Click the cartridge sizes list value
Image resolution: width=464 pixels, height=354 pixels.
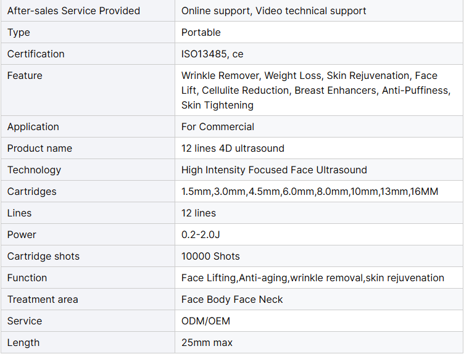[x=310, y=191]
